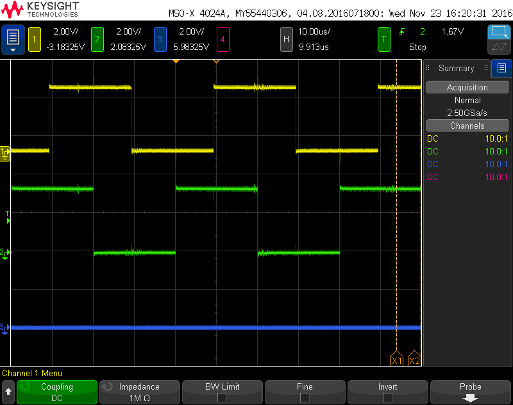The image size is (513, 405).
Task: Click channel 2 offset 2.08325V value
Action: (x=128, y=47)
